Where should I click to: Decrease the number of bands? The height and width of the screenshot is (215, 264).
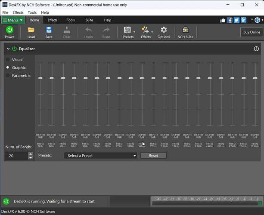coord(31,158)
